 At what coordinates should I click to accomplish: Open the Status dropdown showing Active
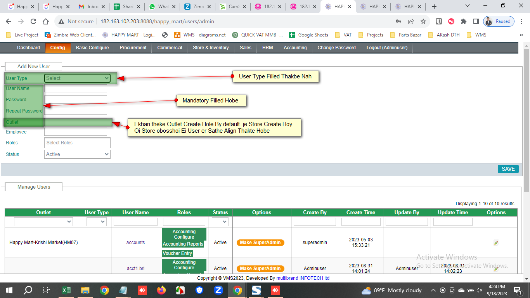pyautogui.click(x=78, y=154)
